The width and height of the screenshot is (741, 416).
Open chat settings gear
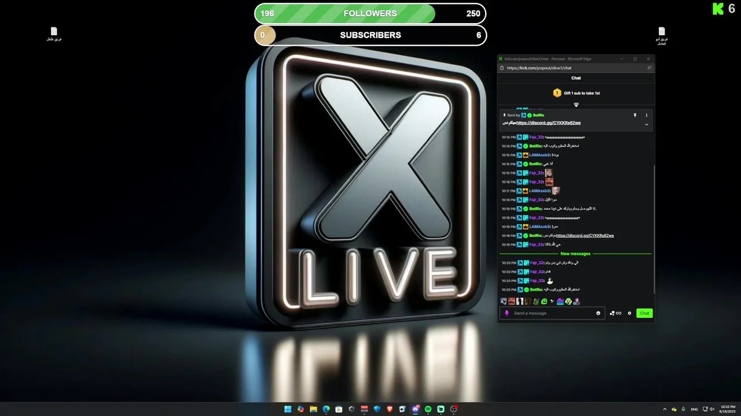pos(629,313)
